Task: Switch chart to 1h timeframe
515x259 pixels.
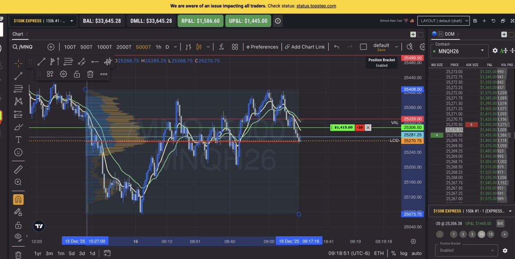Action: [158, 47]
